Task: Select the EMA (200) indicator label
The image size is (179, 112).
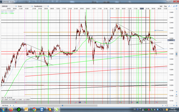Action: [7, 13]
